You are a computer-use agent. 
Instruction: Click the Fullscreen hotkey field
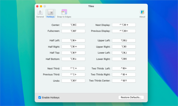pyautogui.click(x=73, y=31)
